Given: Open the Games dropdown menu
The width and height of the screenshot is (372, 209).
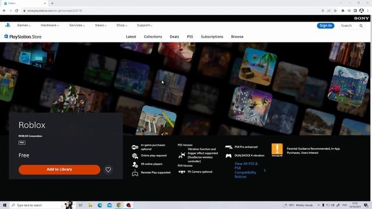Looking at the screenshot, I should (x=24, y=25).
